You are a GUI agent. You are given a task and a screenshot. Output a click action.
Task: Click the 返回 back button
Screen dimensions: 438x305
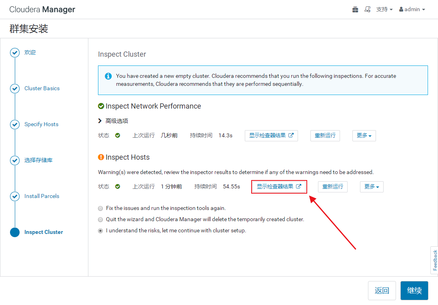pos(382,291)
